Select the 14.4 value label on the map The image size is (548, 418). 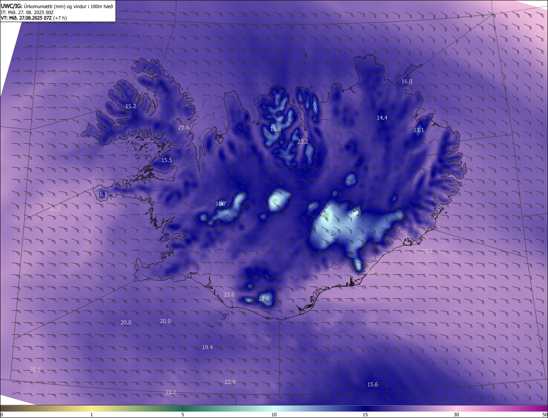[382, 118]
